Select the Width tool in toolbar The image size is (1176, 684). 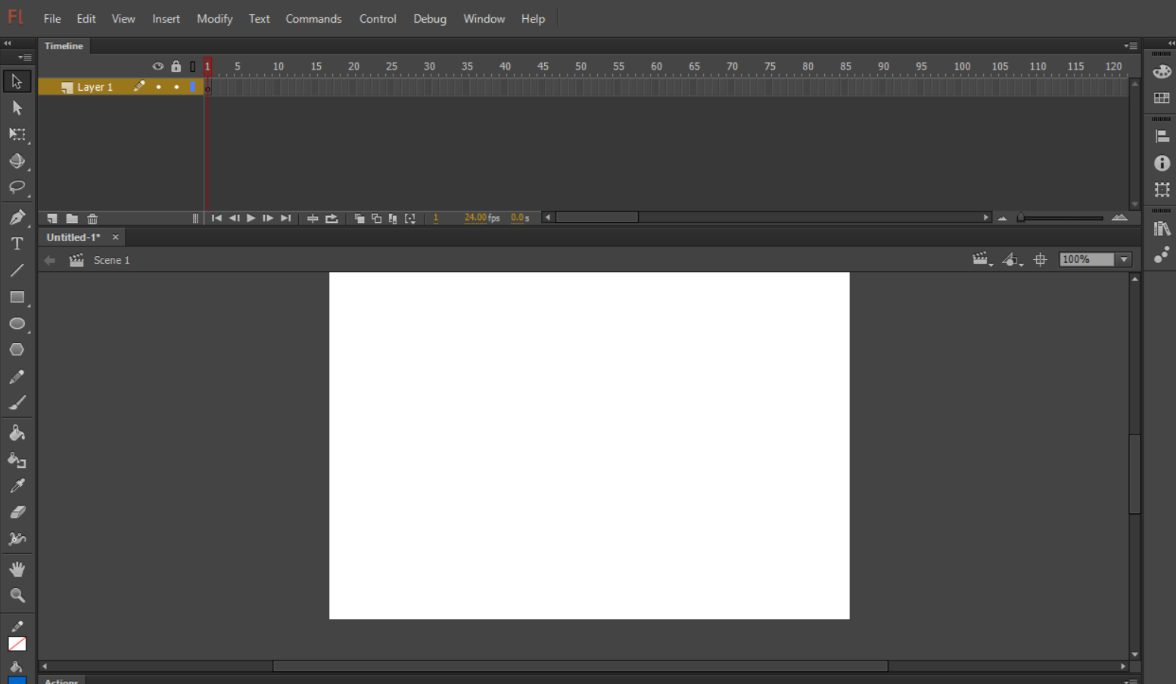click(x=17, y=539)
